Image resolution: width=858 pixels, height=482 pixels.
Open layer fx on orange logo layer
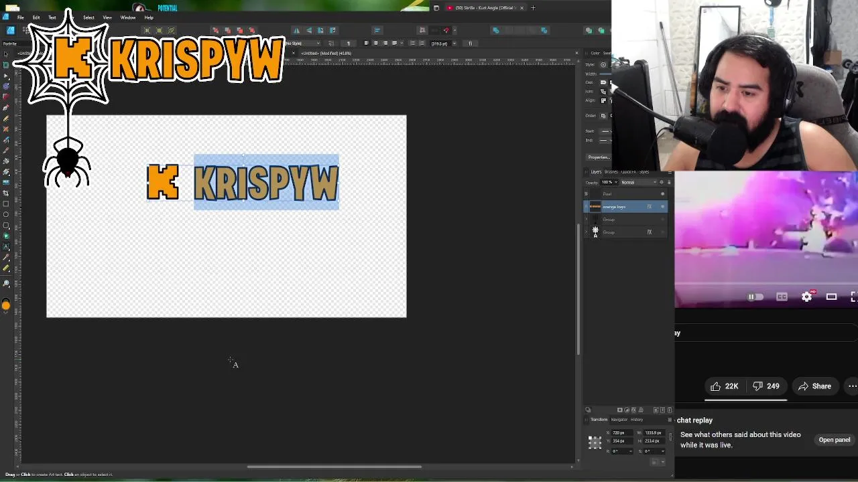tap(649, 206)
